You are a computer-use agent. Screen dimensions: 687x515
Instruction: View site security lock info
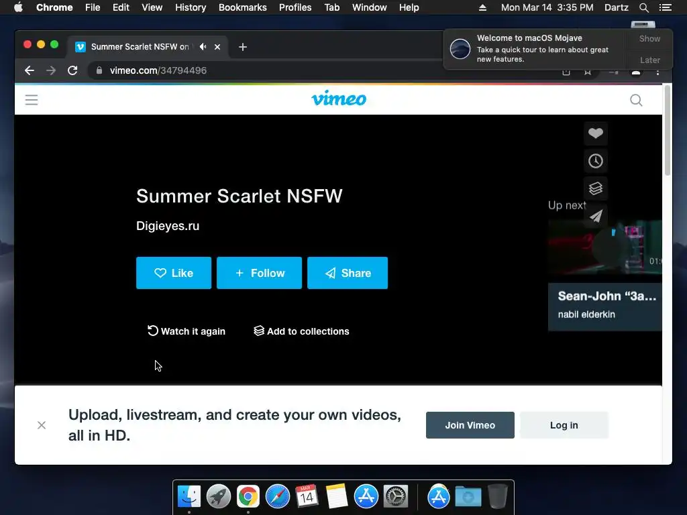pos(99,70)
